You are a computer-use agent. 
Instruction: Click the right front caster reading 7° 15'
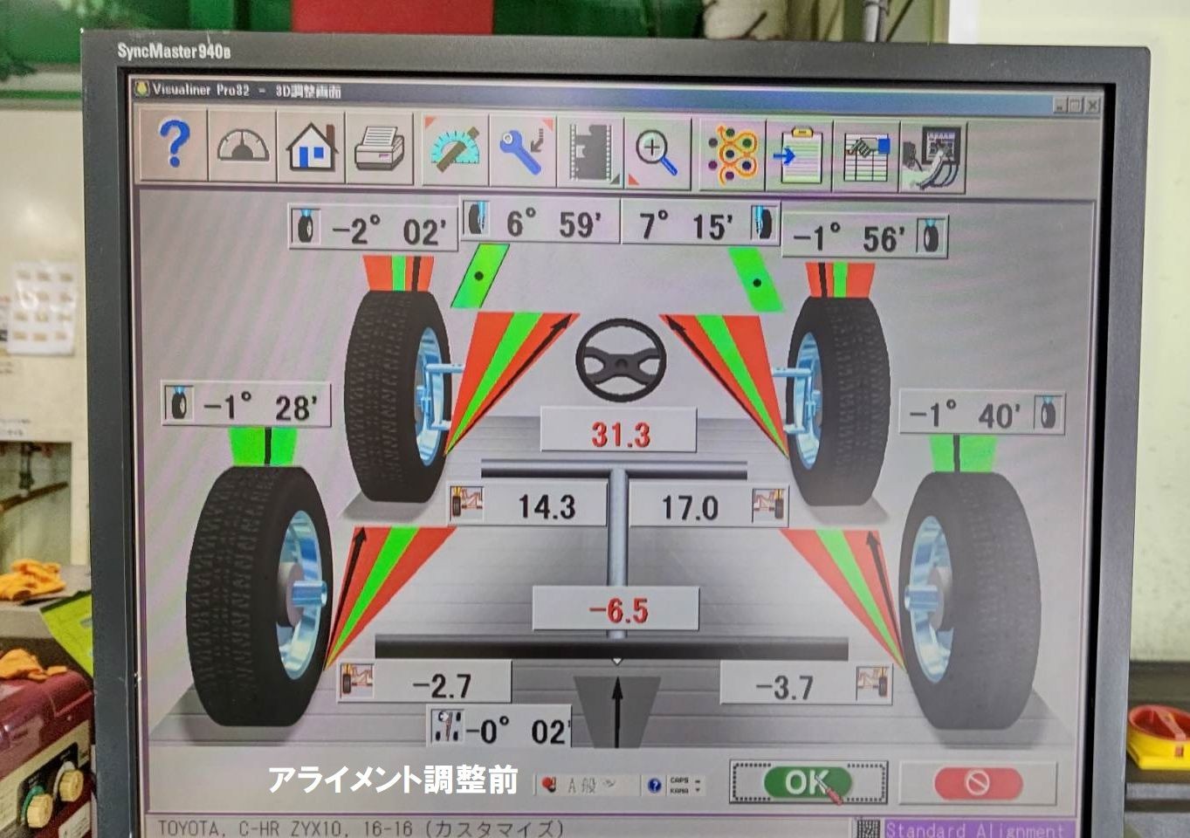point(686,225)
